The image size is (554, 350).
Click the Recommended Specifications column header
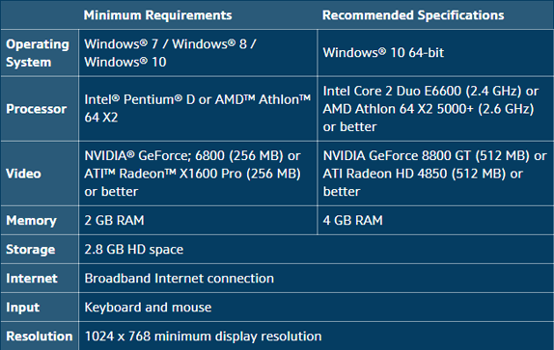point(413,15)
